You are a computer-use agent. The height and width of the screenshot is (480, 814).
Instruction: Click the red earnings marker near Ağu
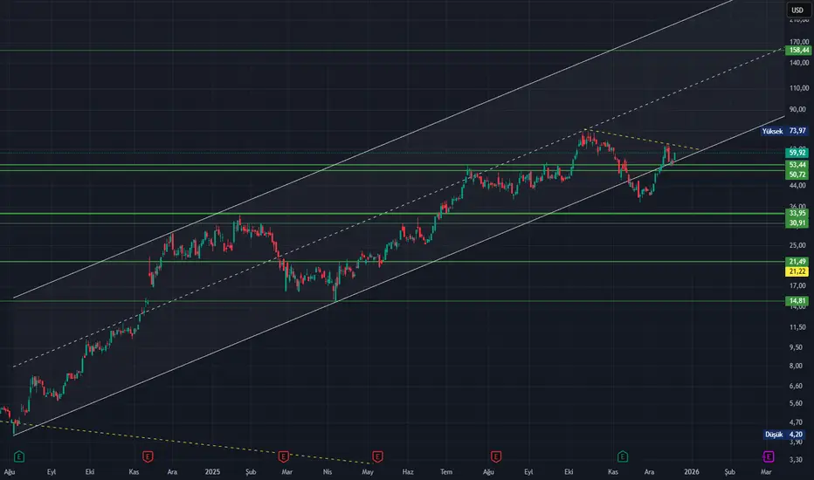coord(496,456)
